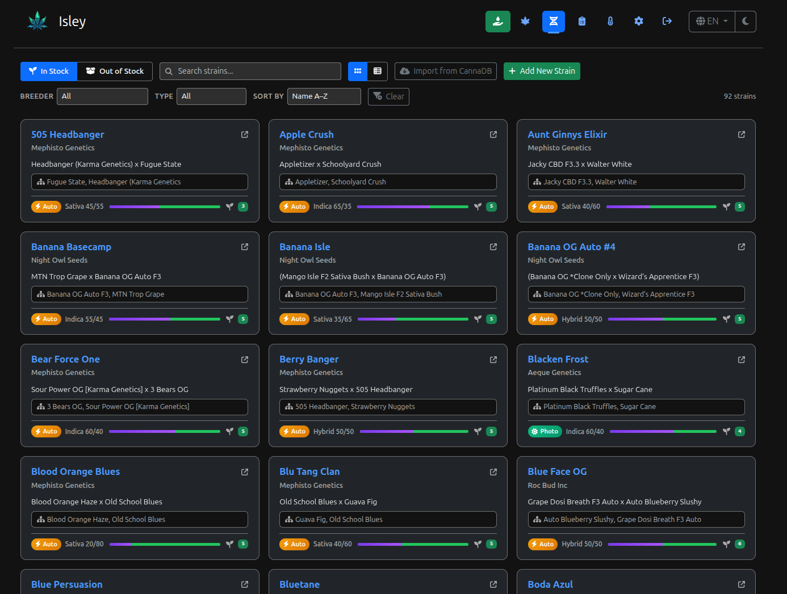Click the seedling icon on Banana Basecamp card
Image resolution: width=787 pixels, height=594 pixels.
[229, 319]
